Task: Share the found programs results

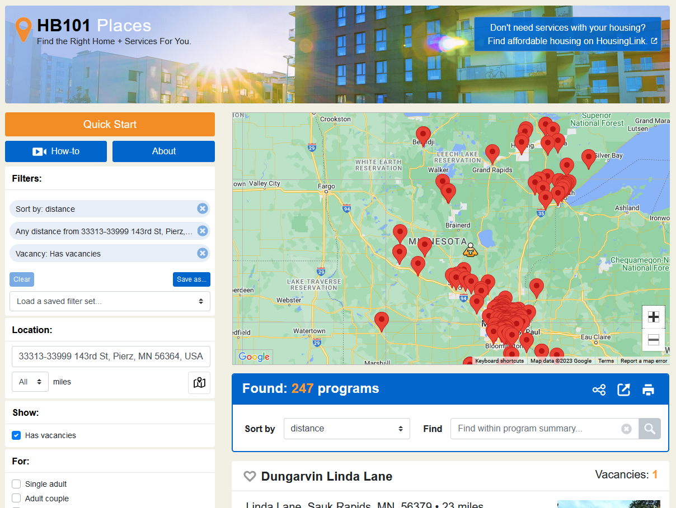Action: point(599,390)
